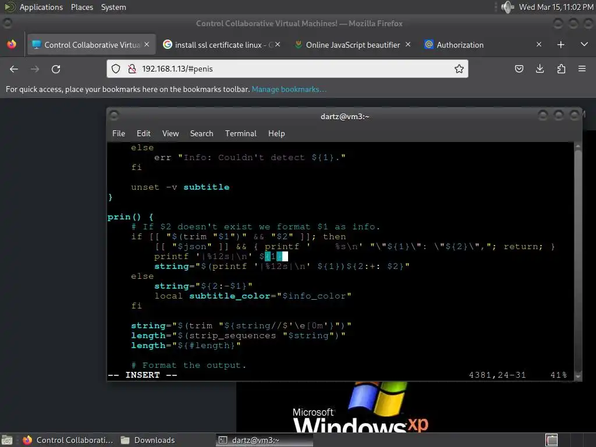The height and width of the screenshot is (447, 596).
Task: Click the dartz@vm3 terminal window menu button
Action: tap(113, 115)
